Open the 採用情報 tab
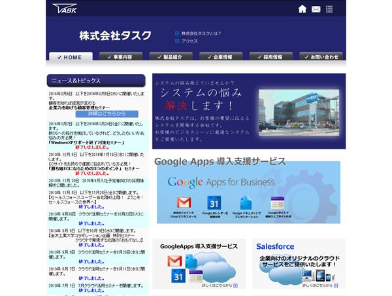Screen dimensions: 392x296 [271, 56]
